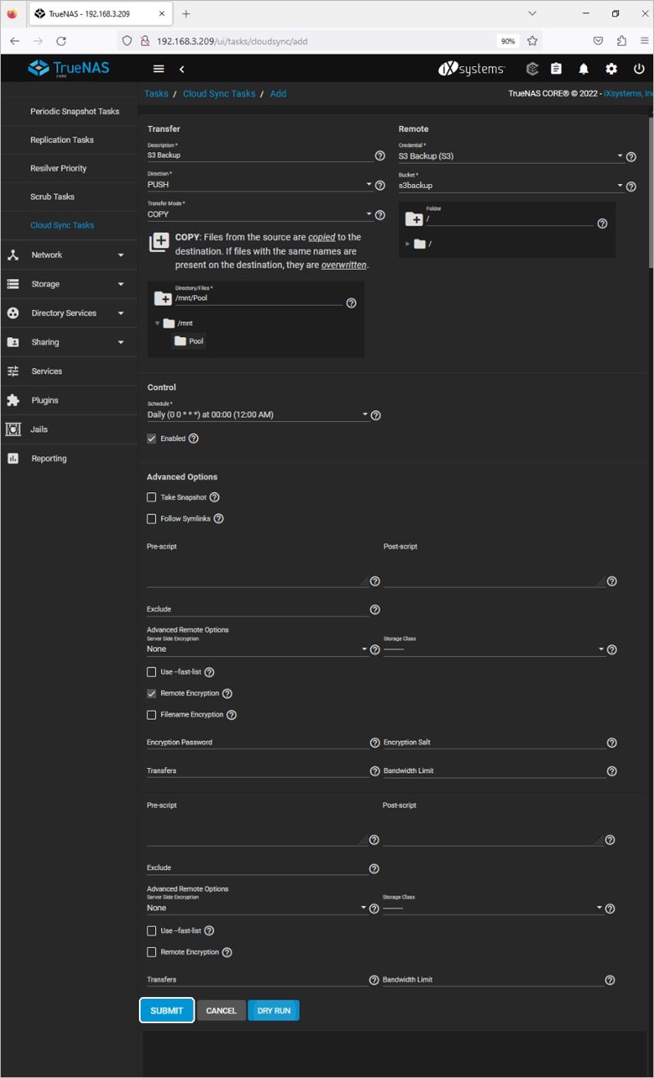
Task: View alerts via the bell icon
Action: pyautogui.click(x=584, y=70)
